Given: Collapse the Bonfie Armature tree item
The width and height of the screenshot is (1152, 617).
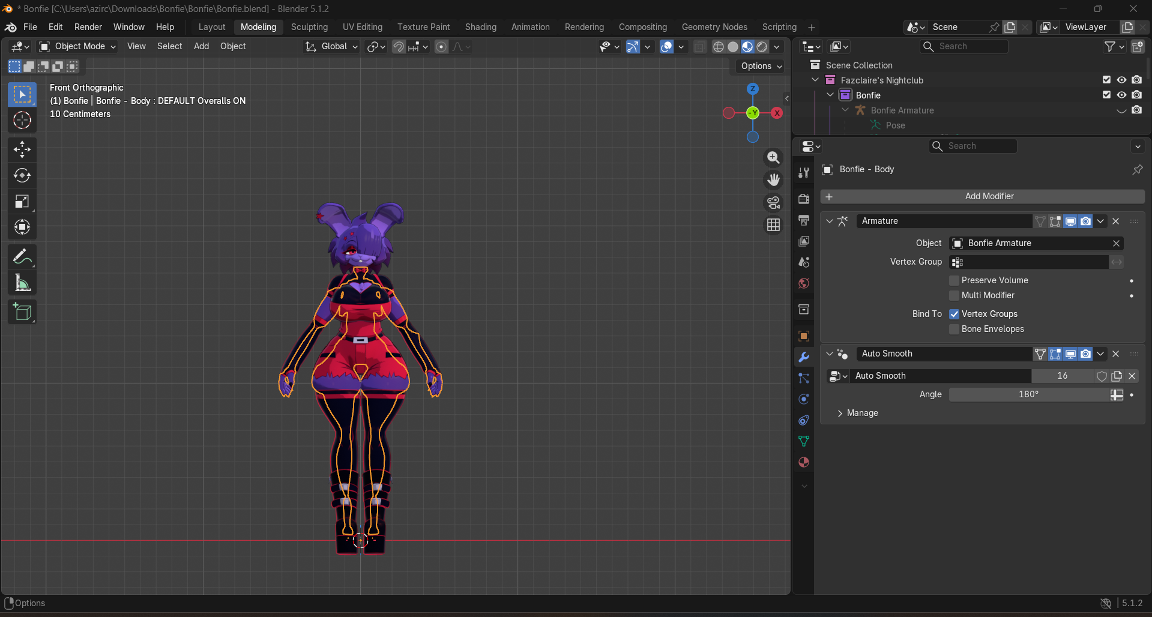Looking at the screenshot, I should [x=845, y=110].
